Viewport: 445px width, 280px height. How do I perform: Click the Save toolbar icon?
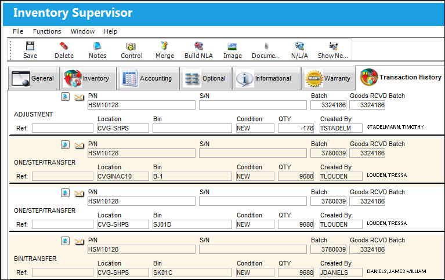[x=30, y=46]
